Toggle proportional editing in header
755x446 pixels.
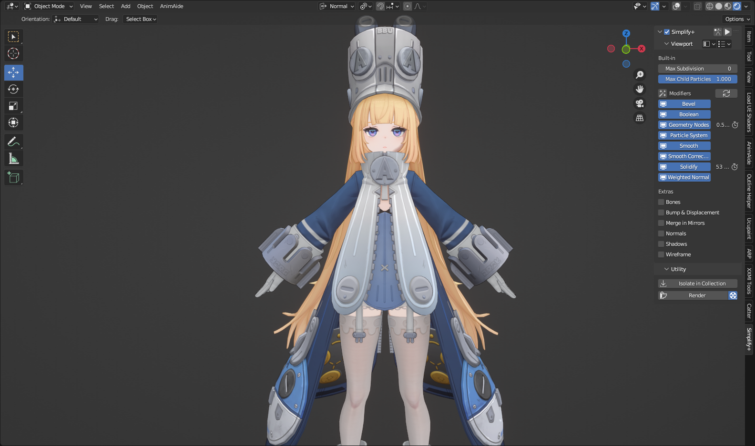[408, 6]
